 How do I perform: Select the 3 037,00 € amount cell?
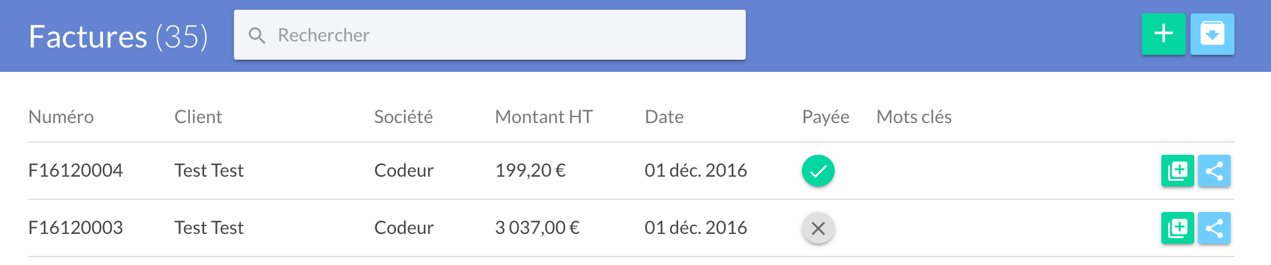tap(537, 227)
